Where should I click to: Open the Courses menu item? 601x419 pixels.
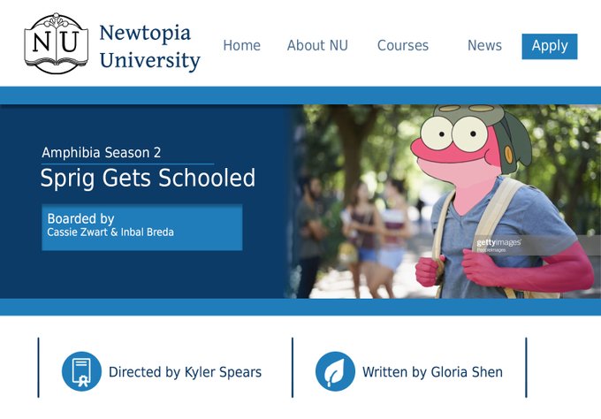pos(402,46)
